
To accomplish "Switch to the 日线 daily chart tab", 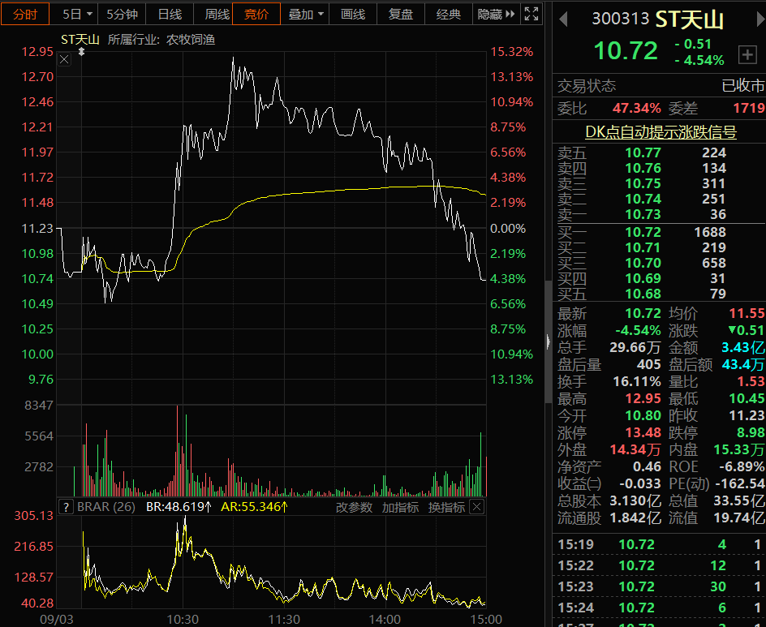I will (x=170, y=14).
